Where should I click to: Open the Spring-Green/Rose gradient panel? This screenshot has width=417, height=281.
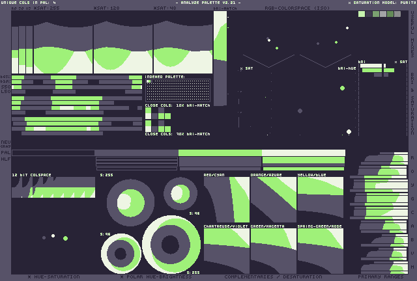321,251
